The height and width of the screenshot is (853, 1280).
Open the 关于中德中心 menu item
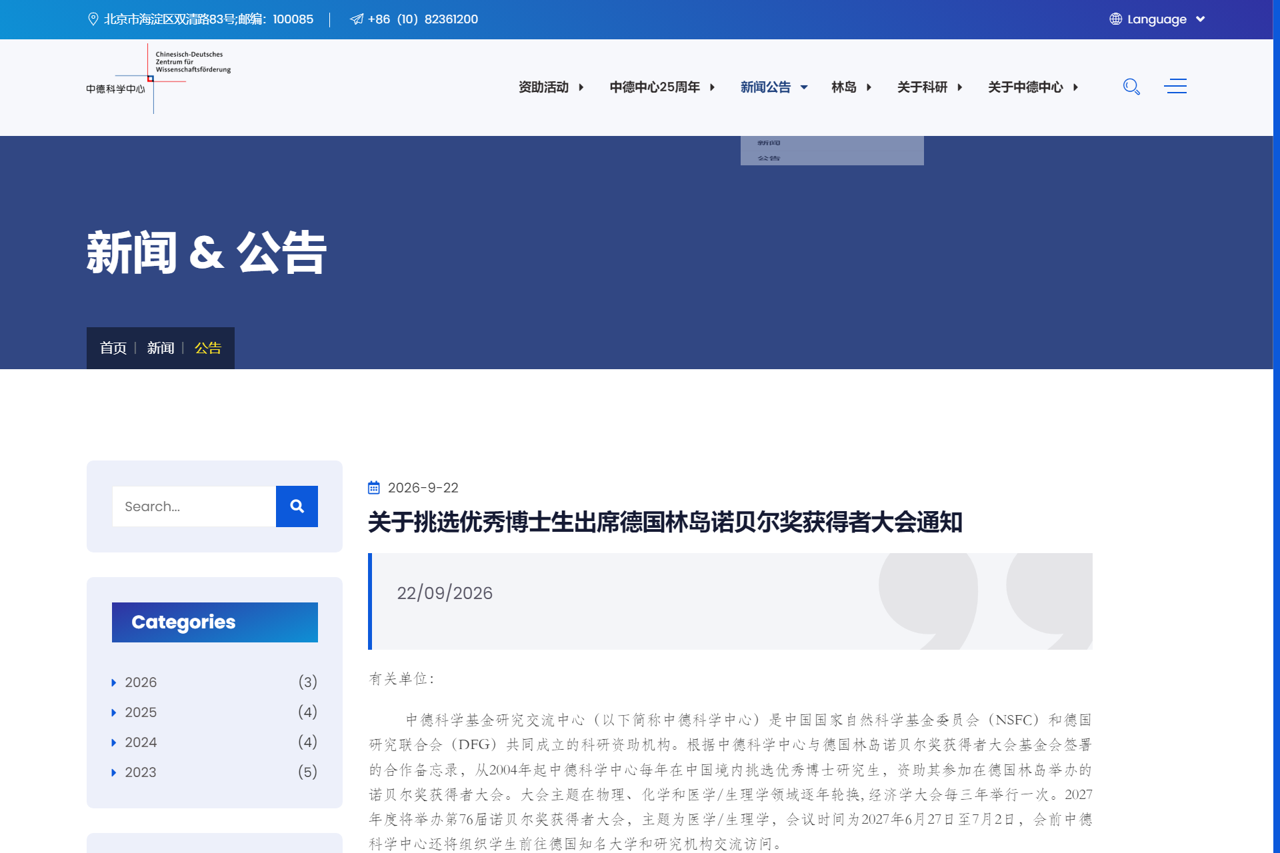pos(1025,87)
